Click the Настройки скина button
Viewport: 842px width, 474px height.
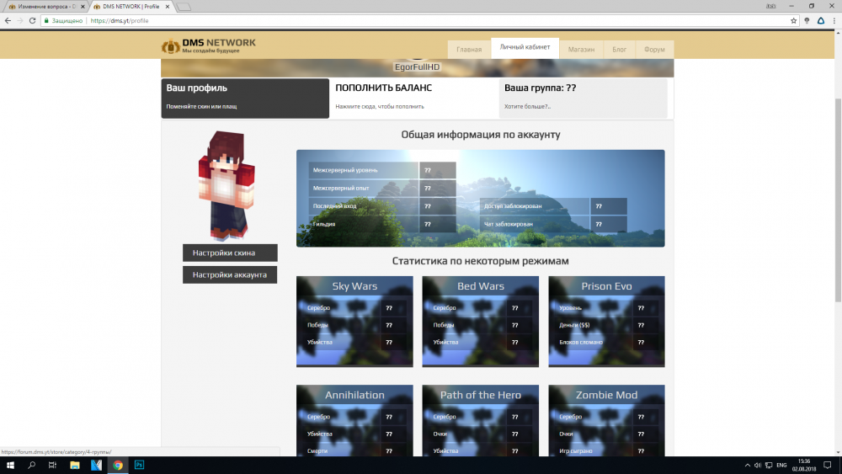click(230, 253)
